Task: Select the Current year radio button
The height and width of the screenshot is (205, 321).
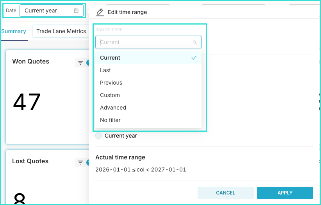Action: pyautogui.click(x=98, y=136)
